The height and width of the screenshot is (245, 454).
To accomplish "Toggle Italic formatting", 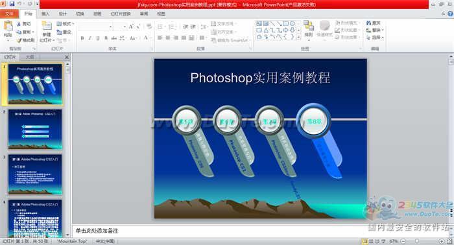I will [x=90, y=38].
